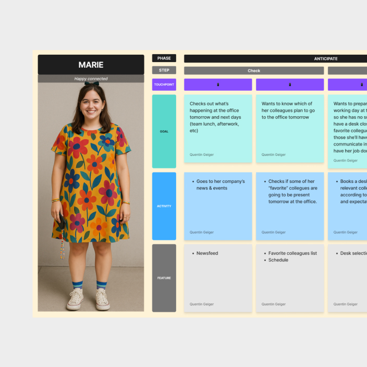Click the phone icon above the colleagues goal note

pyautogui.click(x=290, y=84)
